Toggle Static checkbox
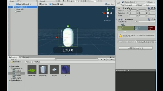This screenshot has width=163, height=91. point(147,2)
